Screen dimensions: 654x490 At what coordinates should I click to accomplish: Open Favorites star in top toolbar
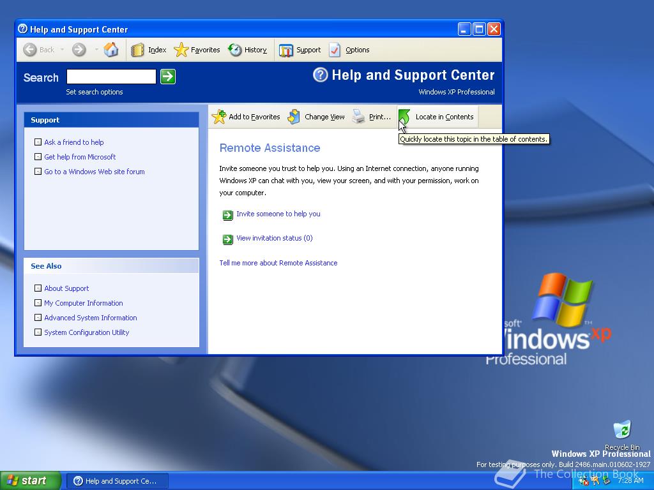[181, 50]
